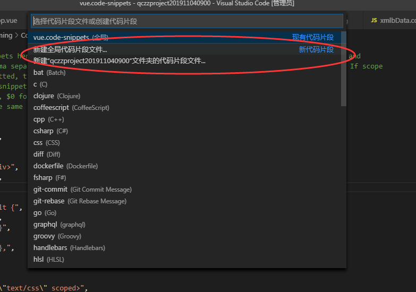Select coffeescript (CoffeeScript) entry
This screenshot has height=292, width=416.
click(184, 108)
